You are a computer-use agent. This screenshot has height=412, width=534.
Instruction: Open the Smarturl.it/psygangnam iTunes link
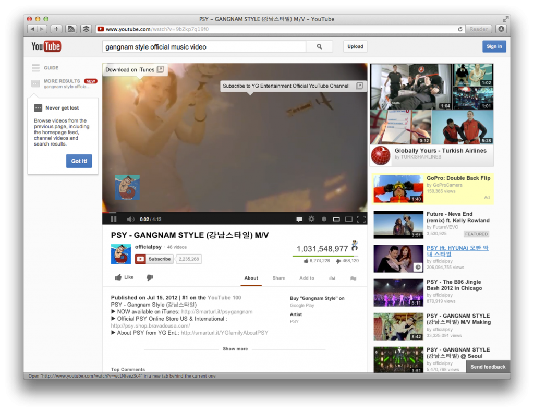click(x=217, y=312)
